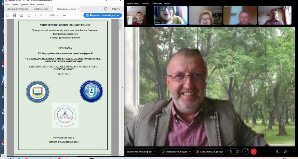Open the 68,9% zoom level dropdown
Screen dimensions: 298x159
pyautogui.click(x=54, y=15)
